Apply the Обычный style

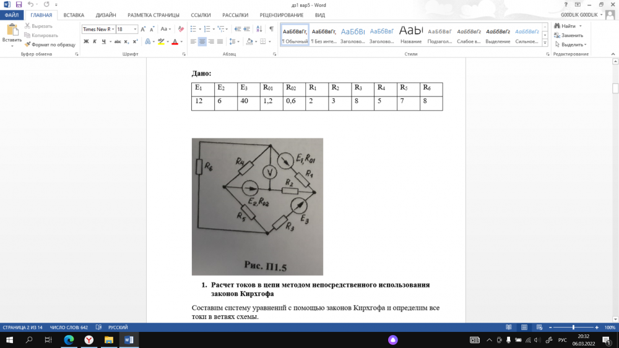(295, 35)
